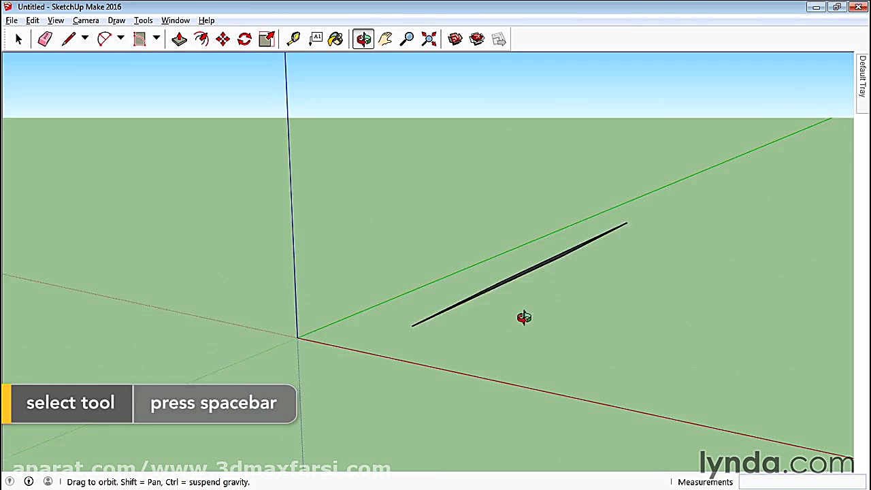
Task: Select the arrow Select tool
Action: 18,39
